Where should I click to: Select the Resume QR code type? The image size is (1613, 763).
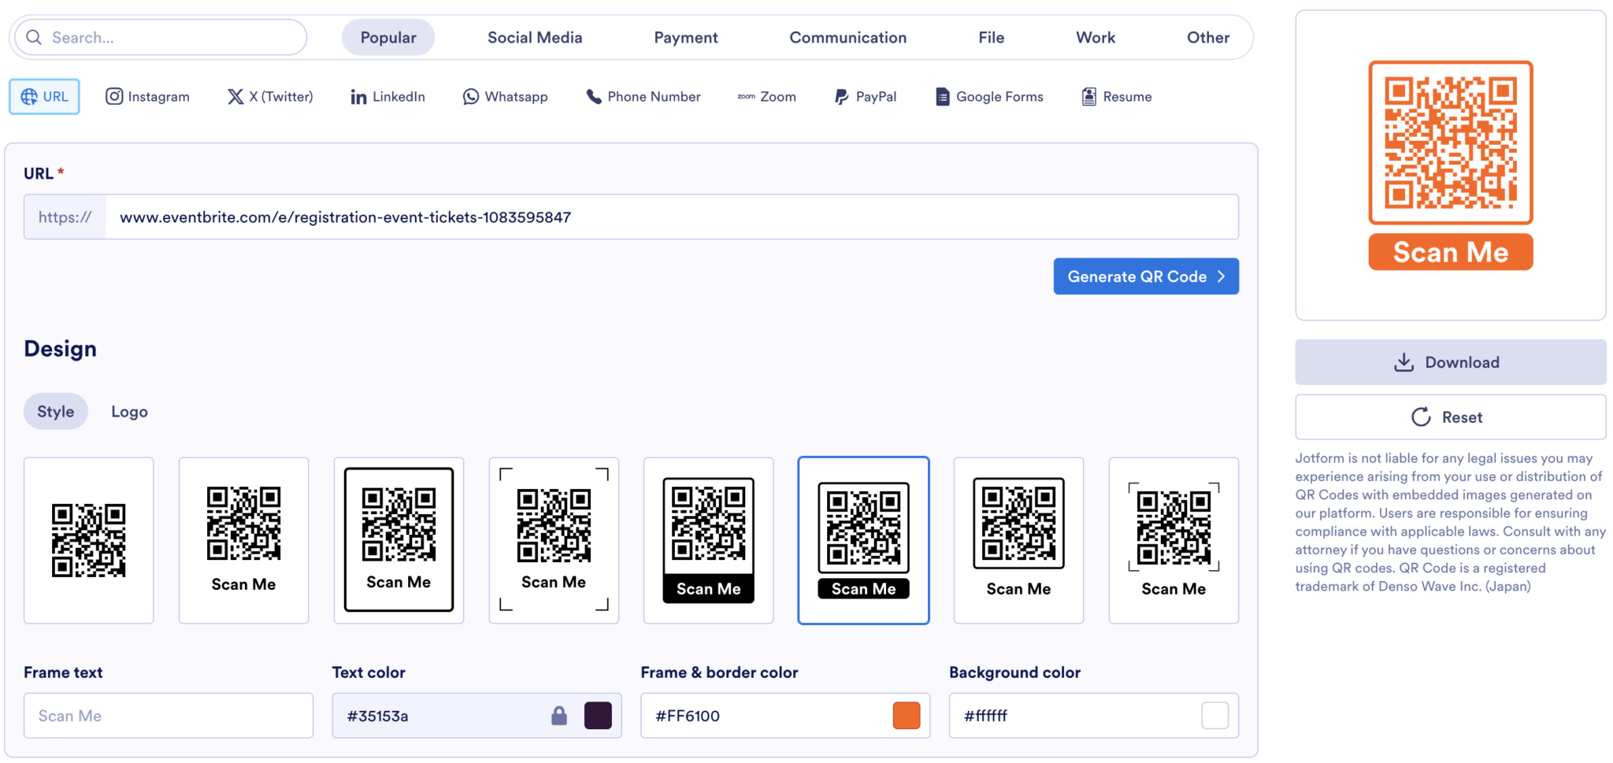click(1116, 96)
